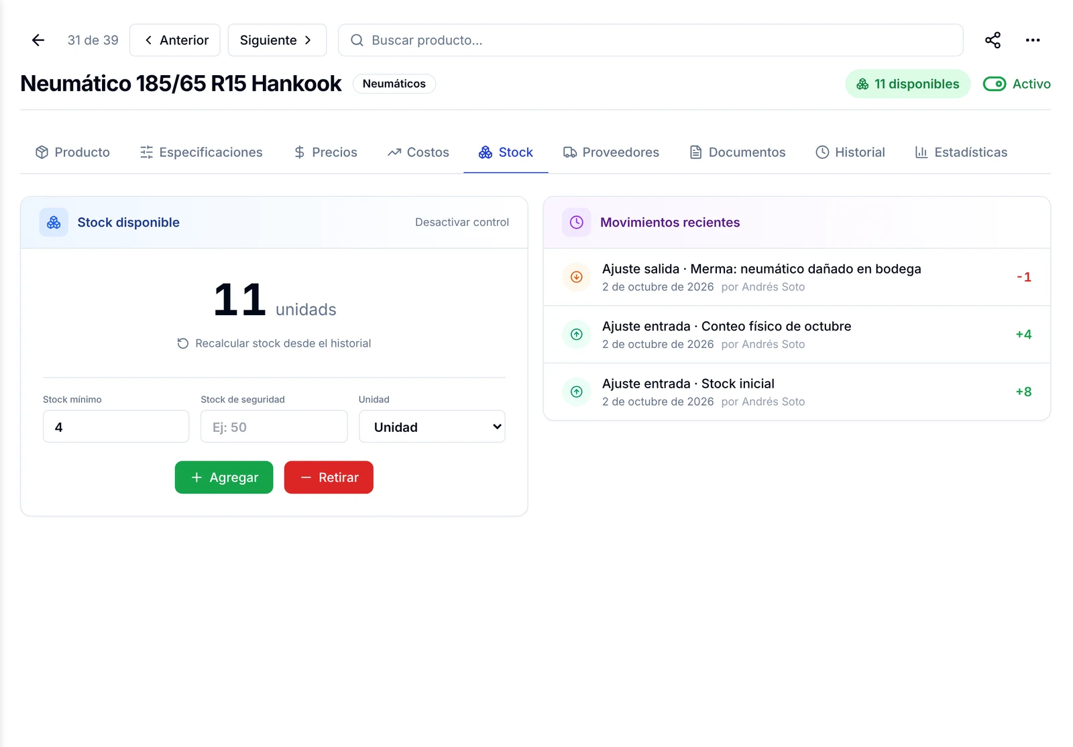This screenshot has height=747, width=1073.
Task: Click the Merma: neumático dañado en bodega entry
Action: coord(797,277)
